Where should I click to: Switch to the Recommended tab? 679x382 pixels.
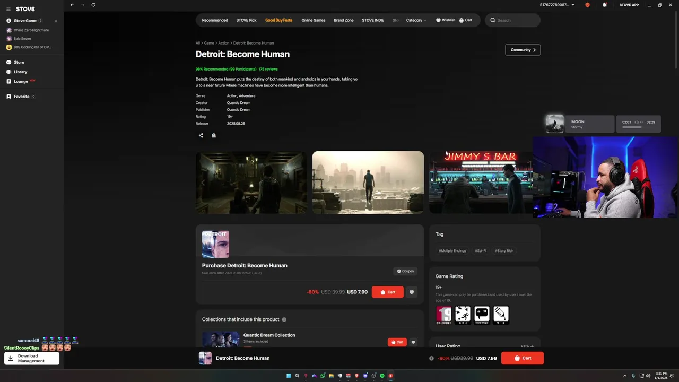click(x=215, y=20)
